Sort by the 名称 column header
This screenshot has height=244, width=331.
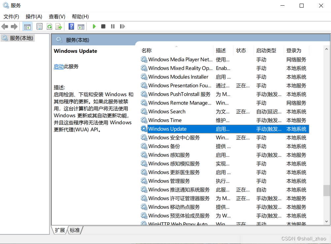(177, 51)
